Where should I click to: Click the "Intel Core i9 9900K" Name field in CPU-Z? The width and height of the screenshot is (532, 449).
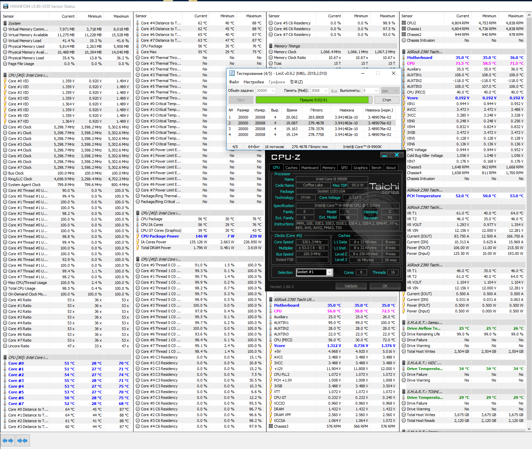click(332, 179)
